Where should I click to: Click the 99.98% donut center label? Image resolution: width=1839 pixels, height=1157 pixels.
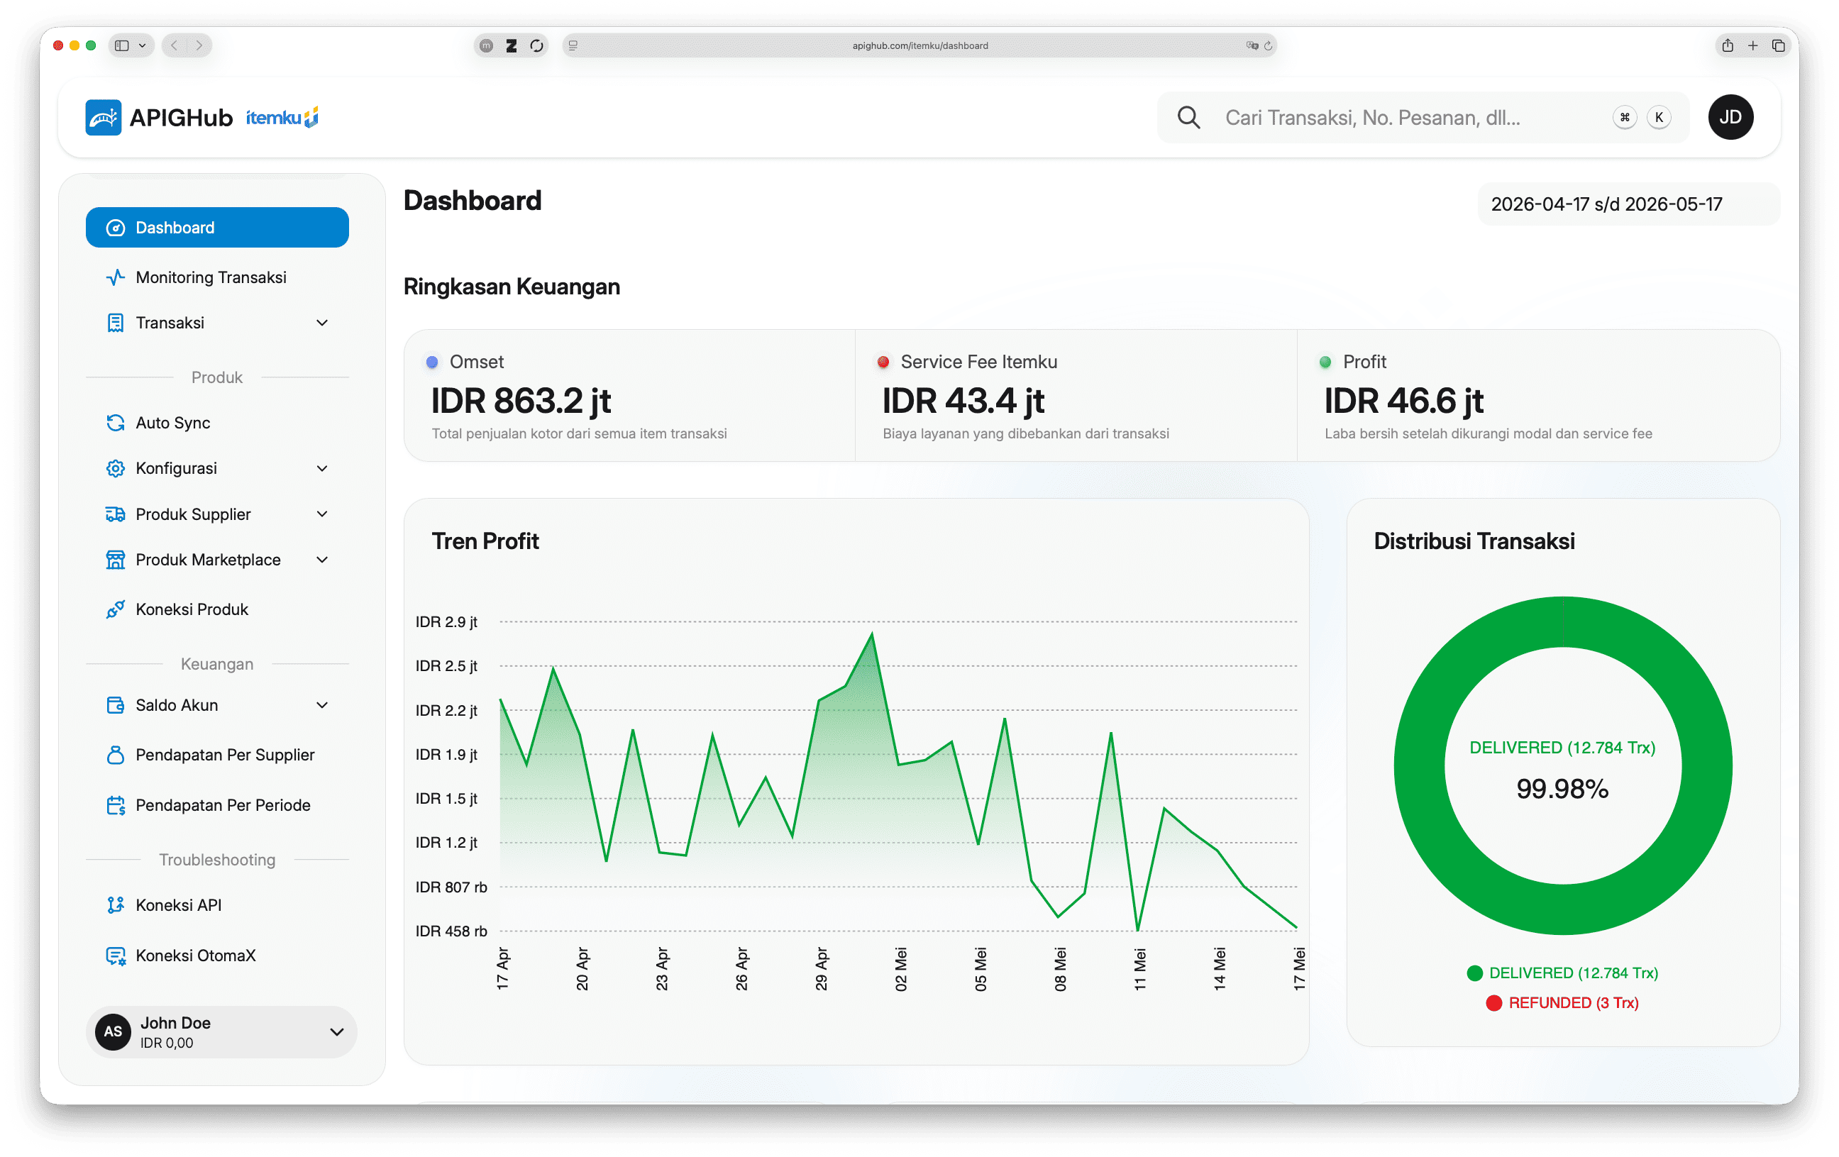click(1562, 789)
